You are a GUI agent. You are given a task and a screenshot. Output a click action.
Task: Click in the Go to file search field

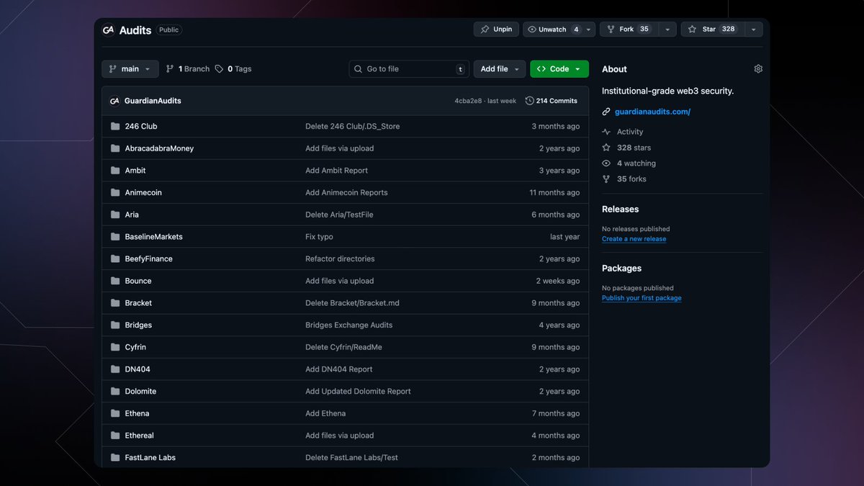tap(409, 69)
